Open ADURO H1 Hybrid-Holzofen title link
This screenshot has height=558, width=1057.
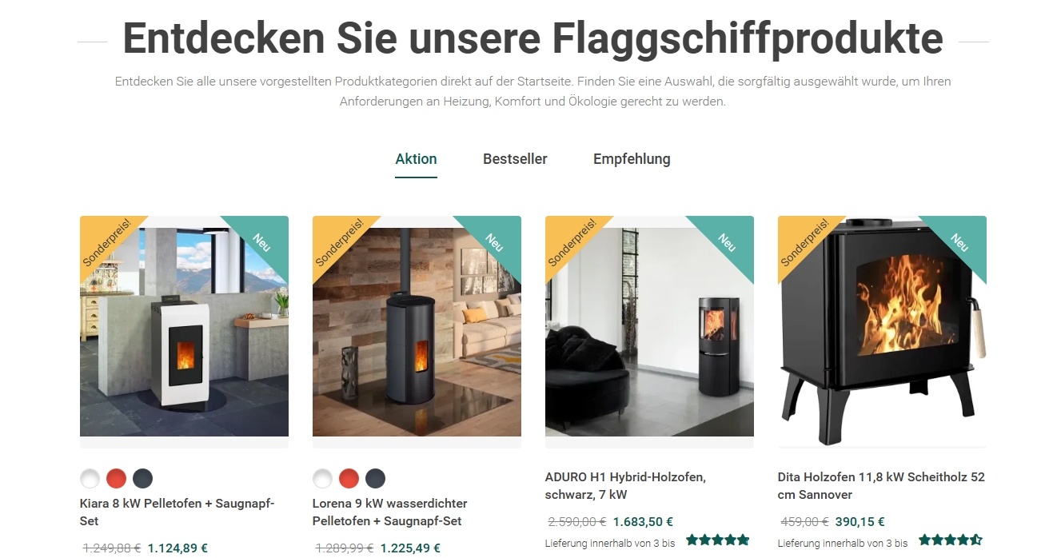[625, 485]
